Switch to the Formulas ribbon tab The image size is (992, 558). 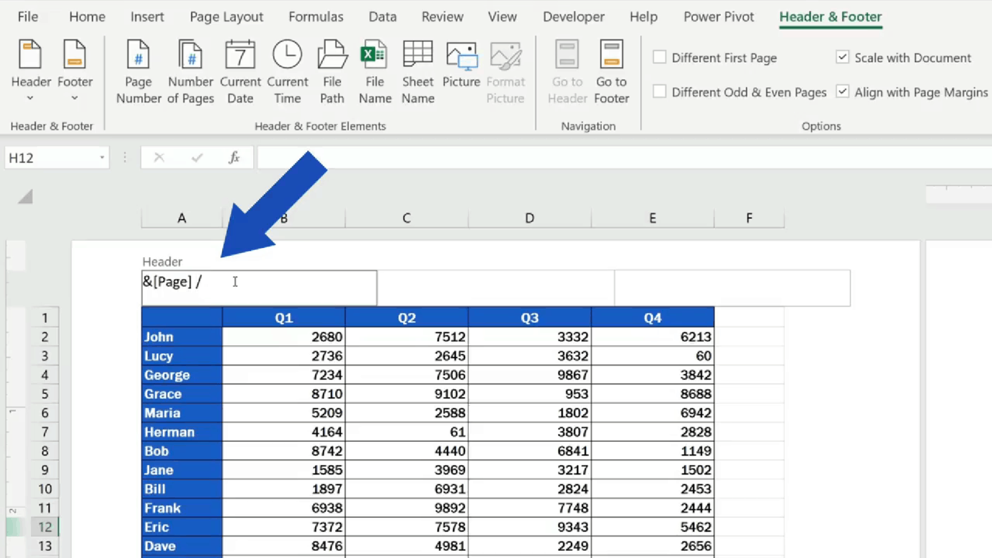pos(316,17)
